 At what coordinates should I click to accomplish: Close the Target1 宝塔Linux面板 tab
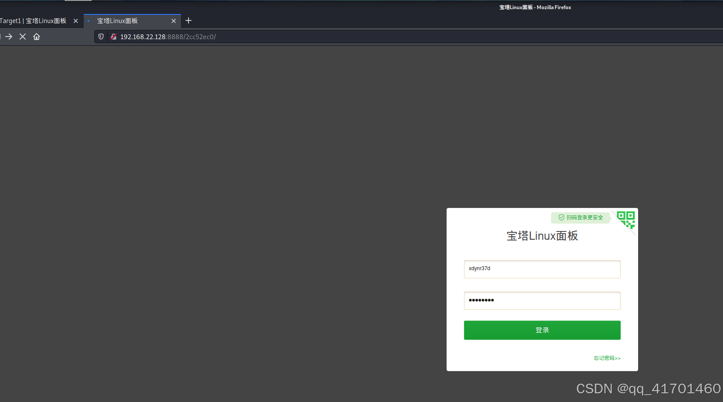[x=76, y=21]
